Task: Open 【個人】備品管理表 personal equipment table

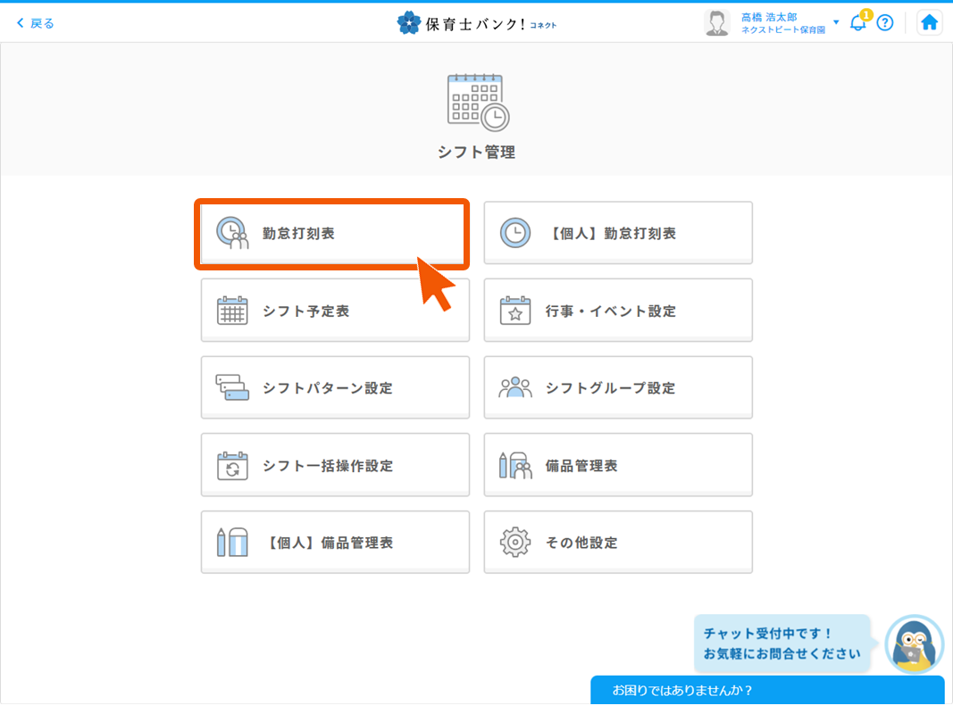Action: pos(334,542)
